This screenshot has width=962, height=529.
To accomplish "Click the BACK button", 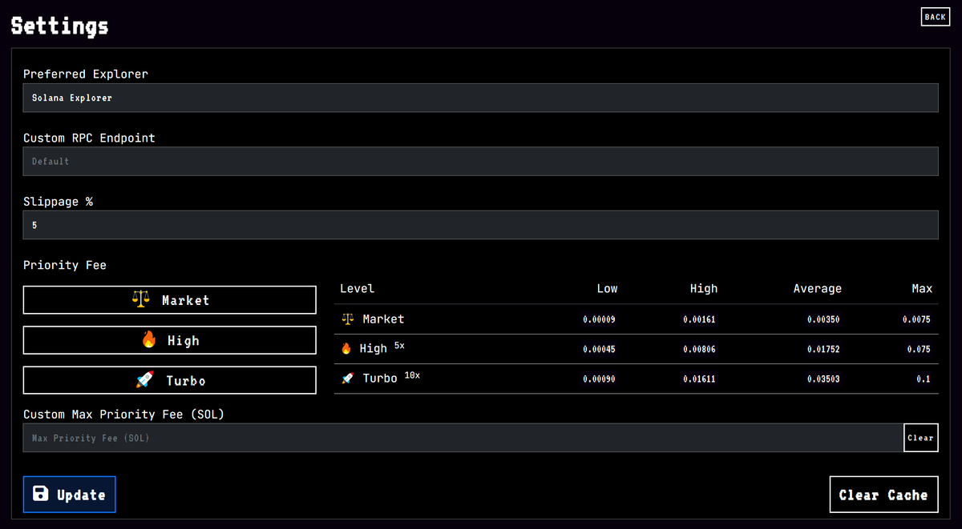I will 935,16.
